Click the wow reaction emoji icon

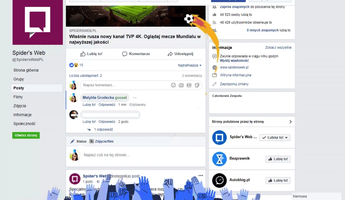(x=76, y=65)
